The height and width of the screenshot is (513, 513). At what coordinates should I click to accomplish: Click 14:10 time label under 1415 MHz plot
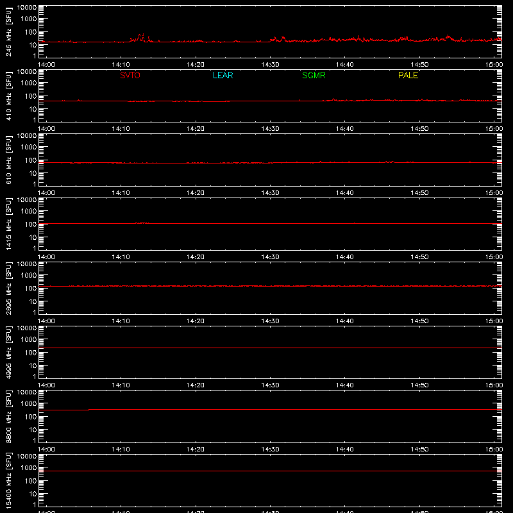tap(121, 257)
